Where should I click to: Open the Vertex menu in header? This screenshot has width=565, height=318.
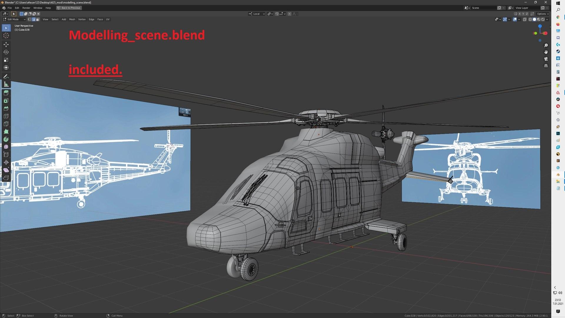[82, 19]
